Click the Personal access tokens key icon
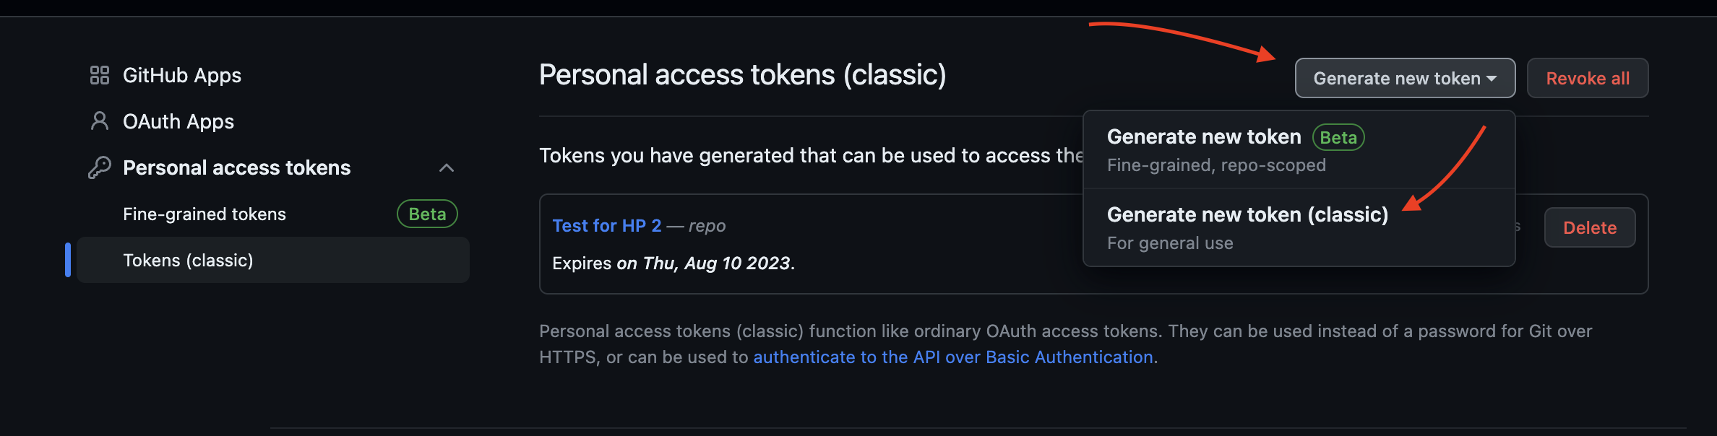 [x=99, y=167]
